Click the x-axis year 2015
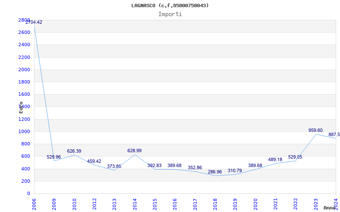 155,204
